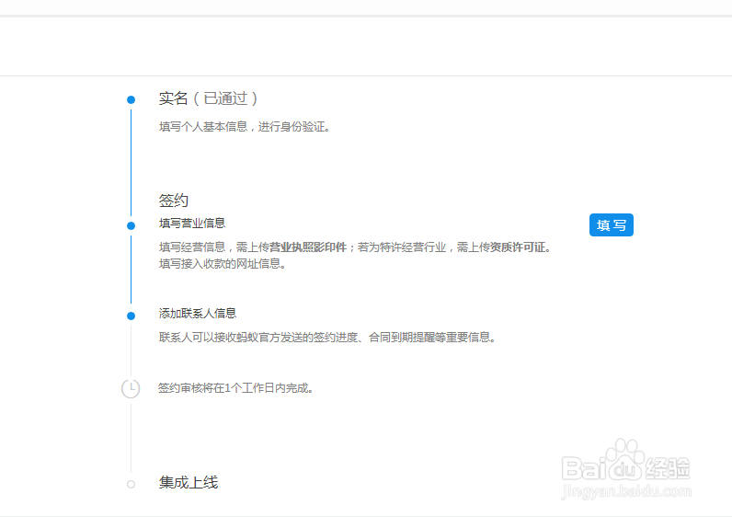Image resolution: width=732 pixels, height=517 pixels.
Task: Click the bold text 资质许可证
Action: (x=518, y=247)
